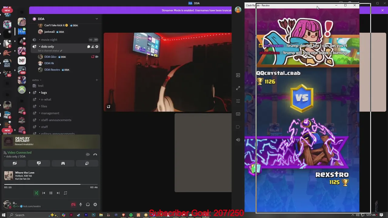Click the Spotify album art thumbnail
The height and width of the screenshot is (218, 388).
[x=8, y=176]
